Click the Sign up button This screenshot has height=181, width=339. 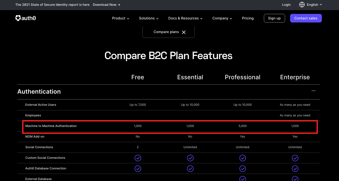[274, 18]
